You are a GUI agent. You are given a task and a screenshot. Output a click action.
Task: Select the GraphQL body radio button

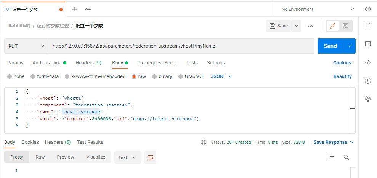pyautogui.click(x=181, y=76)
